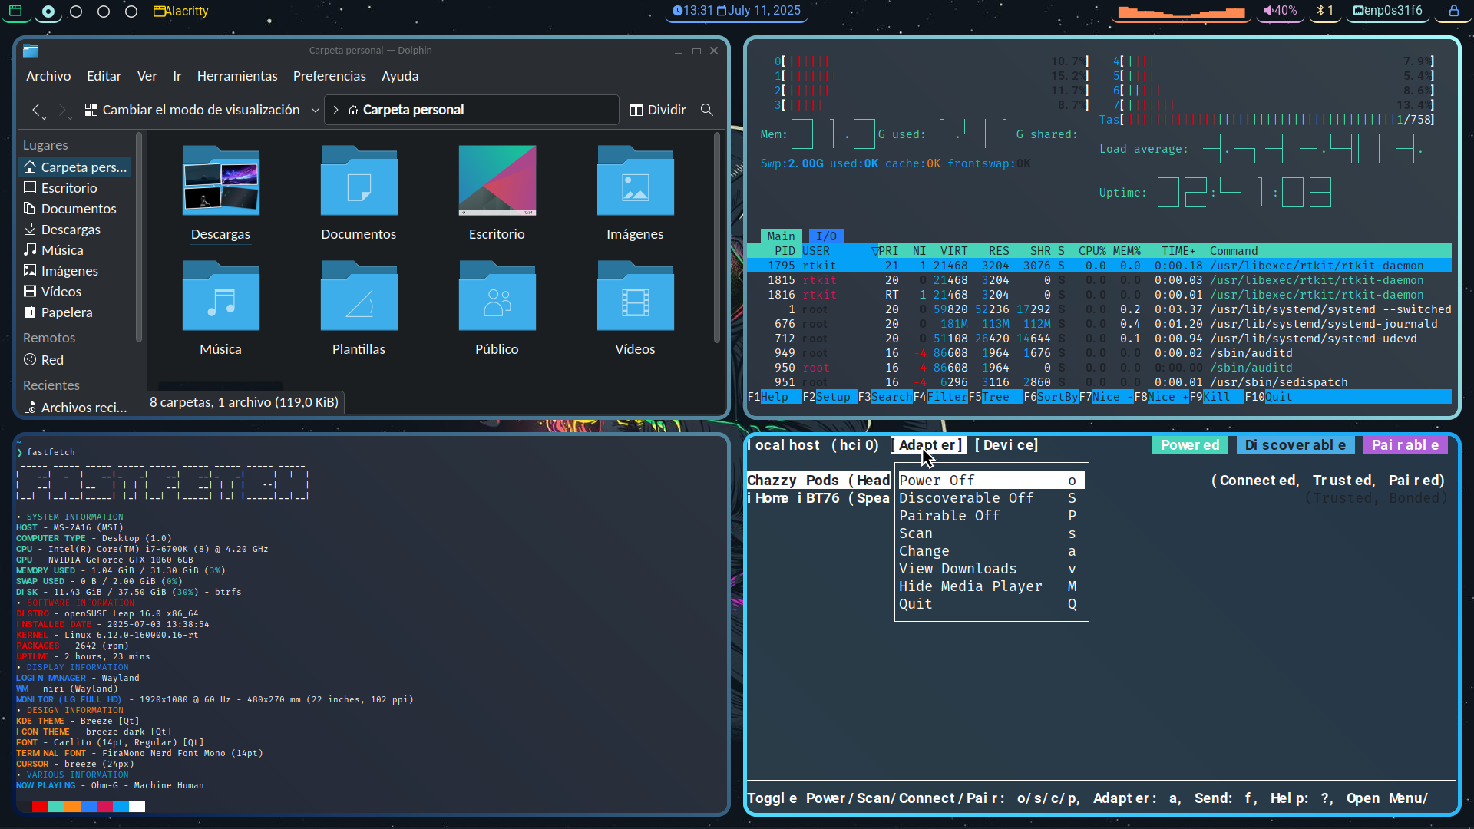Click htop F3 Search button

pos(884,397)
